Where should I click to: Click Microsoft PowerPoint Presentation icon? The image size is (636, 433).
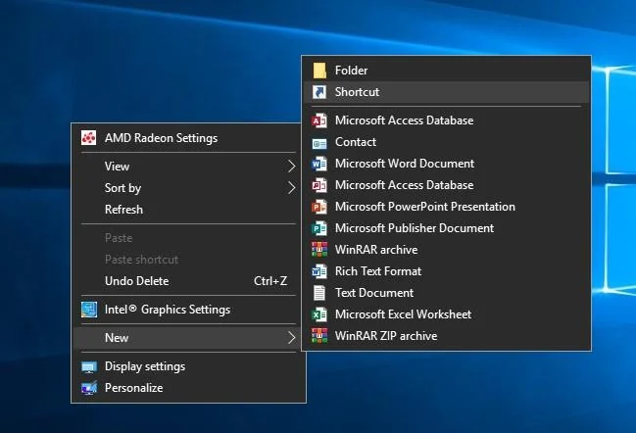point(319,207)
